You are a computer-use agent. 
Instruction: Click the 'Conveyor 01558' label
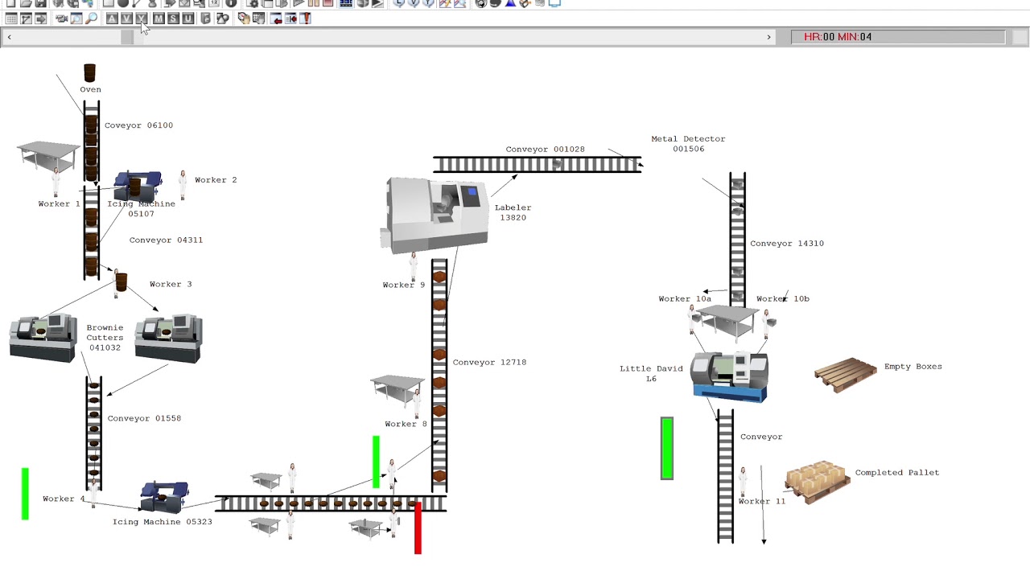144,419
